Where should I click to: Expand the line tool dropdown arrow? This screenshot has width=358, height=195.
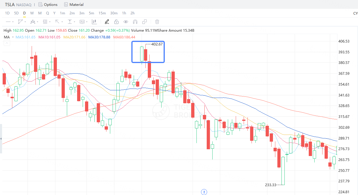click(x=13, y=22)
